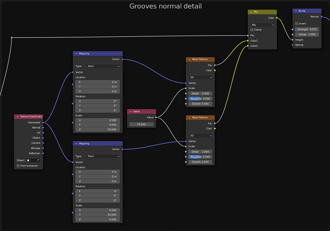
Task: Collapse the lower Noise Texture node header
Action: 189,117
